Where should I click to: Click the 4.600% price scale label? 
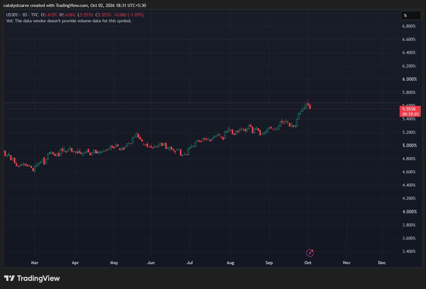pos(409,172)
